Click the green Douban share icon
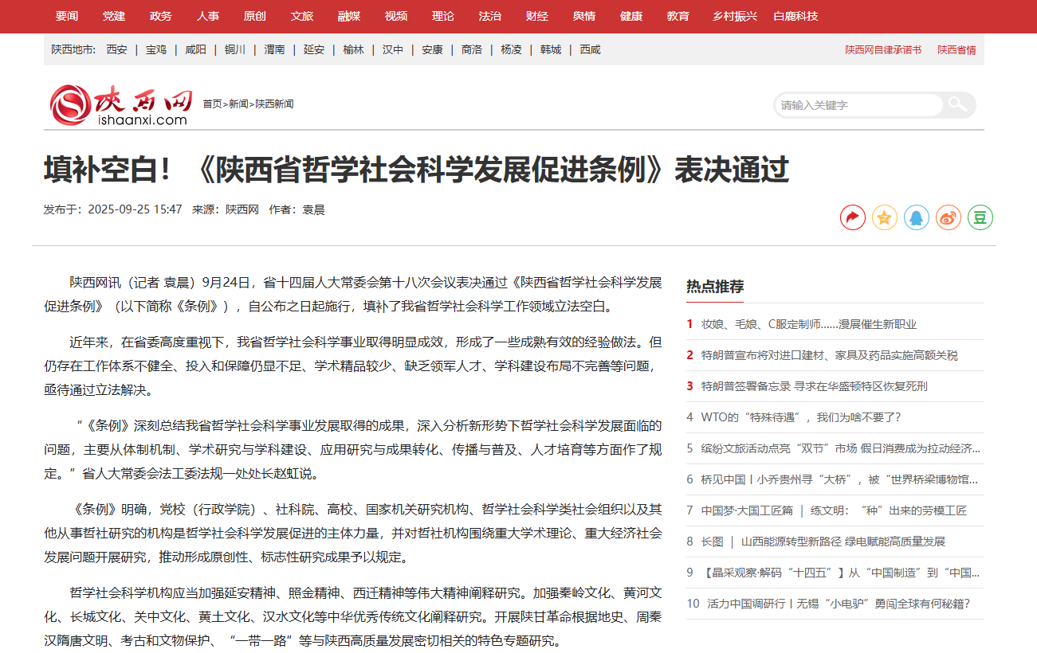 click(x=980, y=217)
